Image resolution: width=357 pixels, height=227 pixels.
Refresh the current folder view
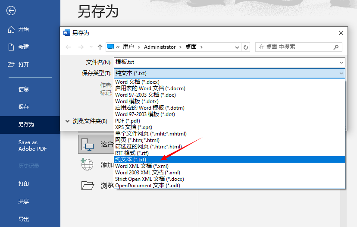coord(246,47)
